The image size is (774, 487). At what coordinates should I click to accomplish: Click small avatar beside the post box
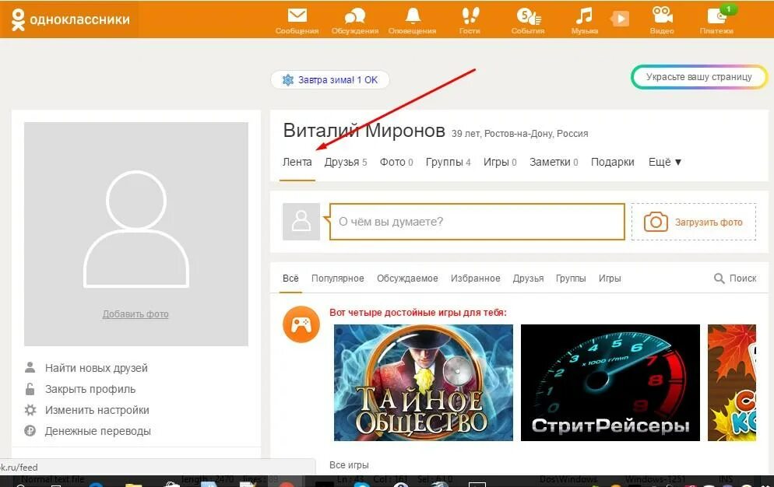(x=301, y=222)
